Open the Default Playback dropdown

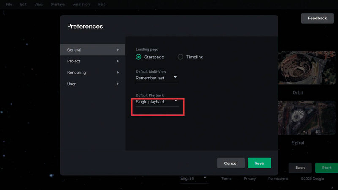click(157, 102)
